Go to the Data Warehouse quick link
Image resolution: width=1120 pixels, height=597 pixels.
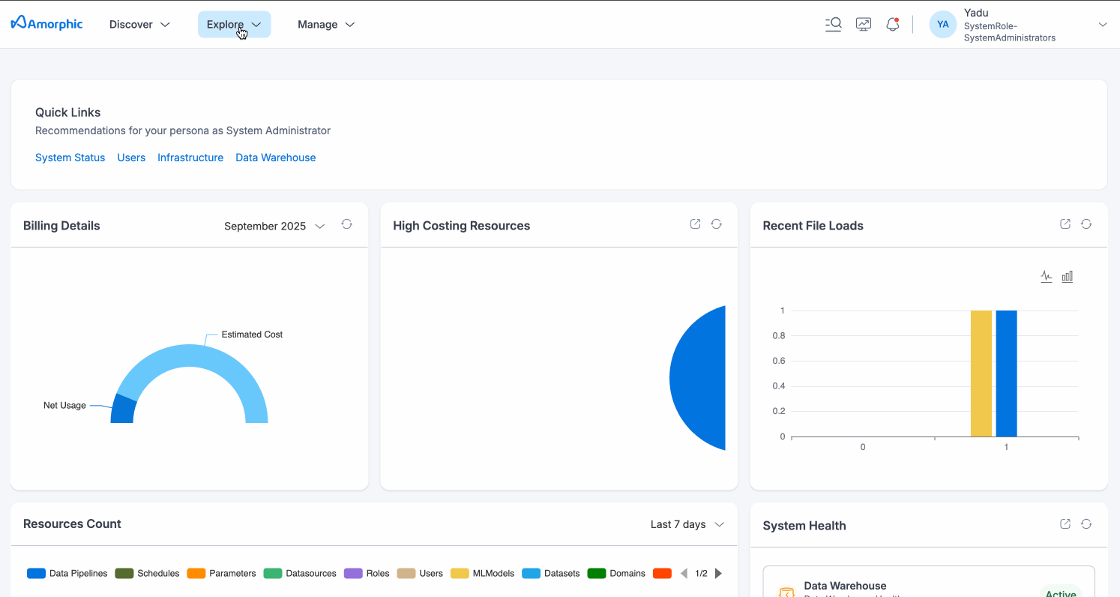[275, 157]
